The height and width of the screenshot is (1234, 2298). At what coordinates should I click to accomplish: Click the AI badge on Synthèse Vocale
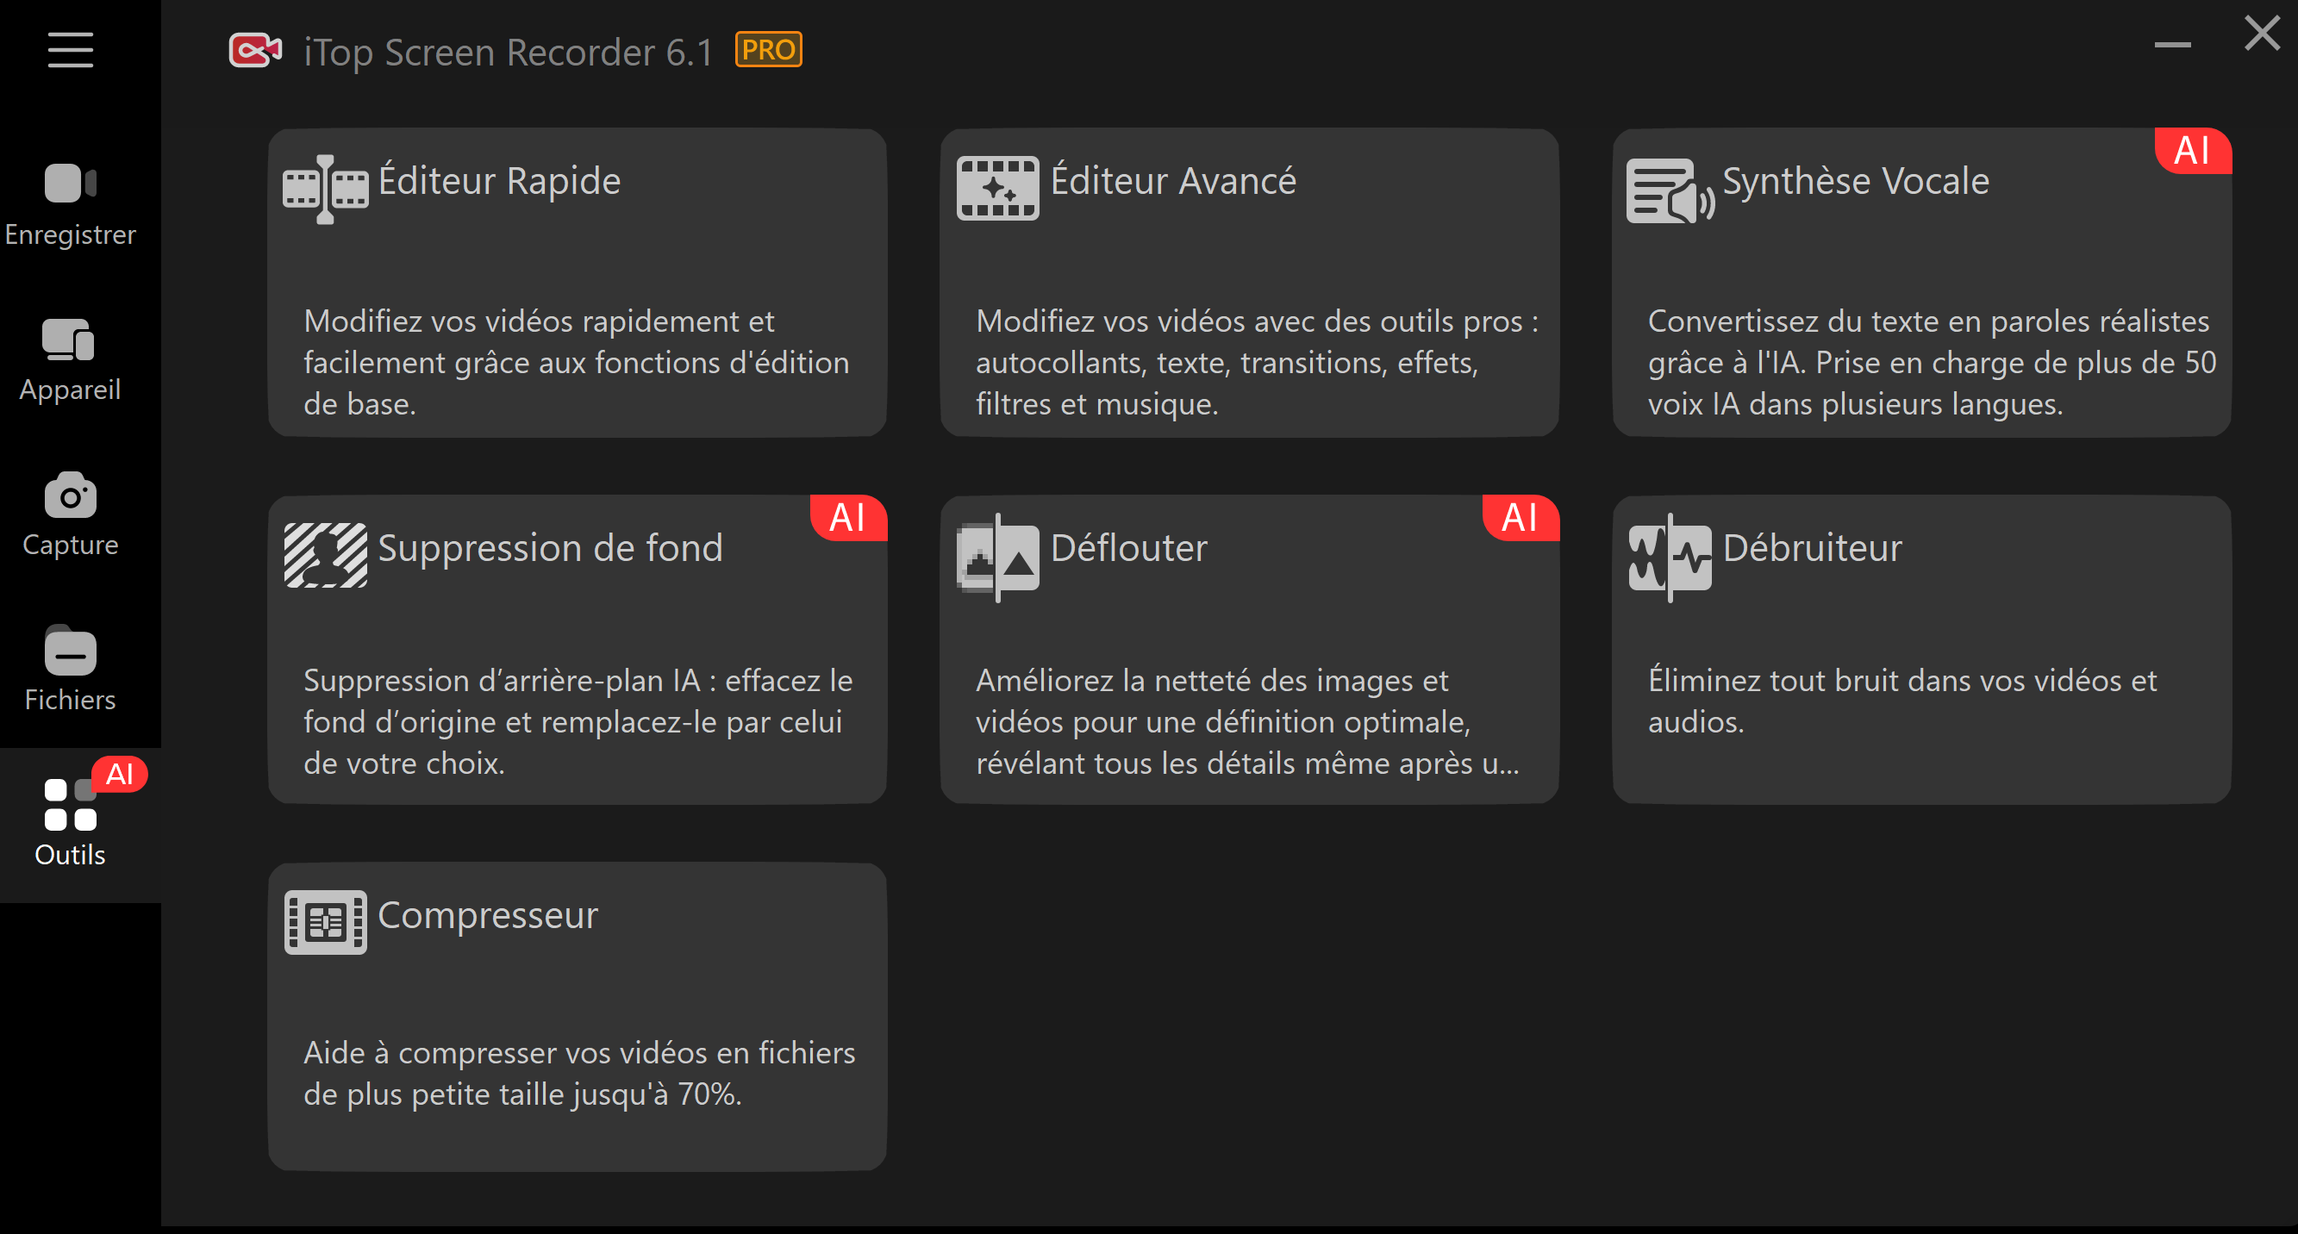2192,152
